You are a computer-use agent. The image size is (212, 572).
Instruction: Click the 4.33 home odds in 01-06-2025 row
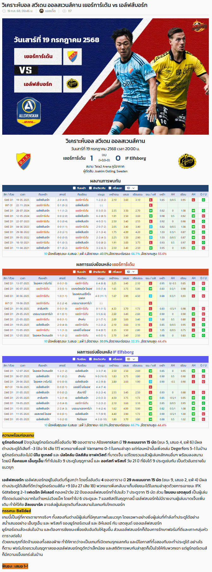[x=114, y=309]
